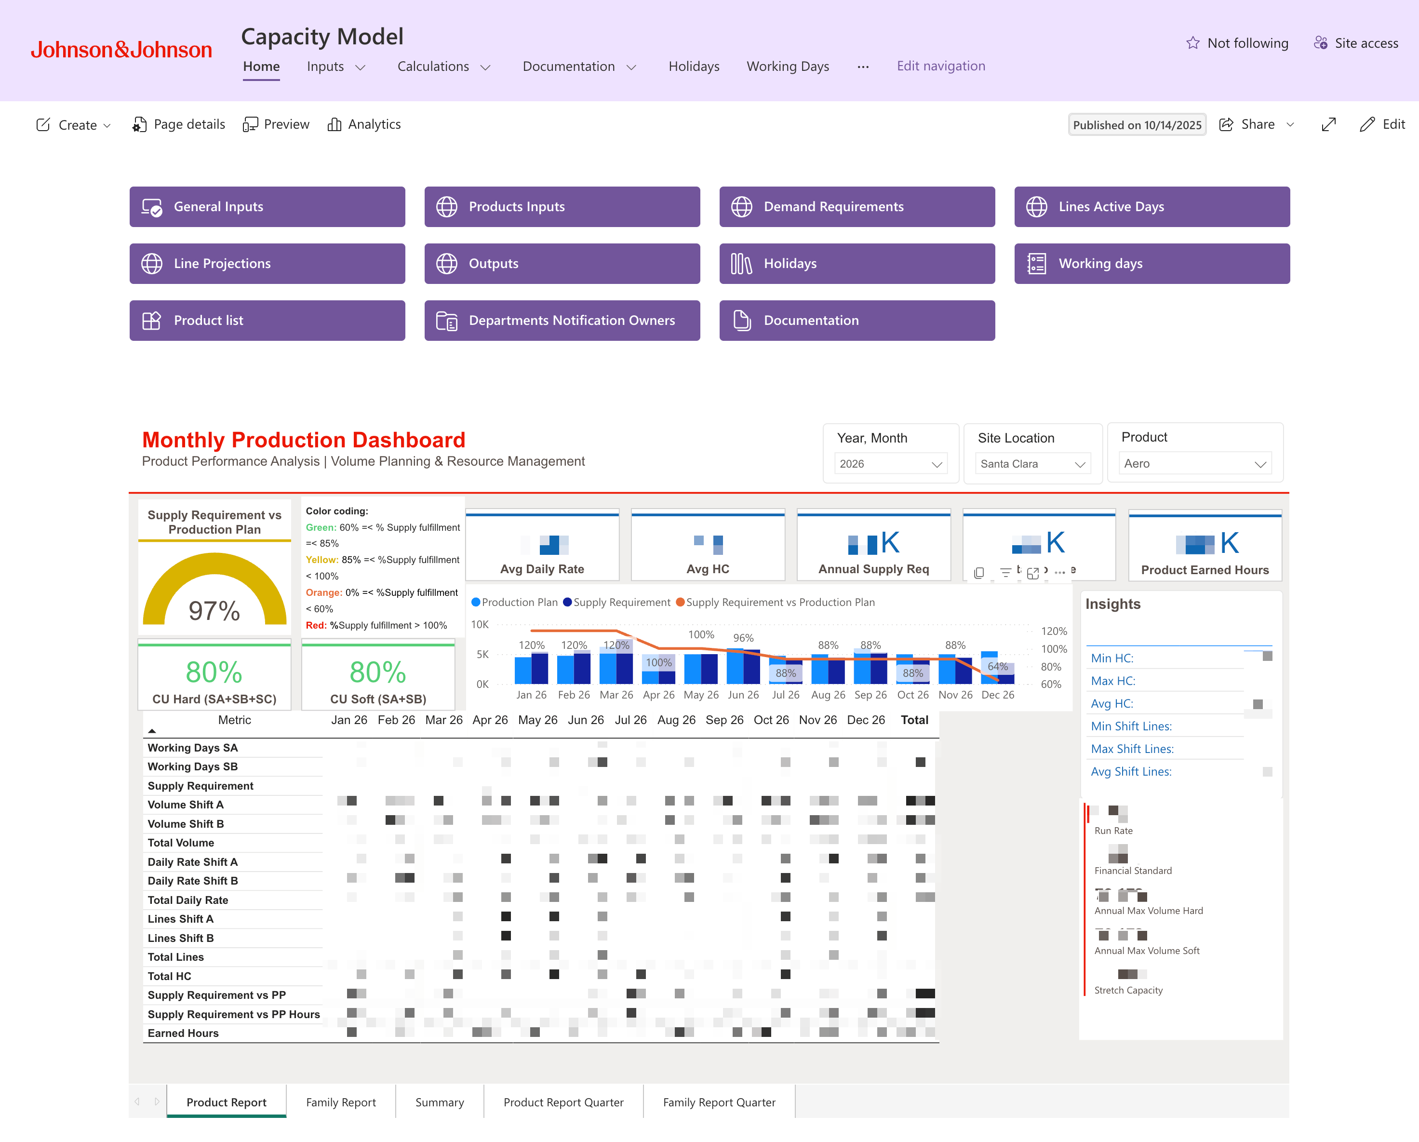The width and height of the screenshot is (1419, 1142).
Task: Open the navigation overflow ellipsis menu
Action: point(863,67)
